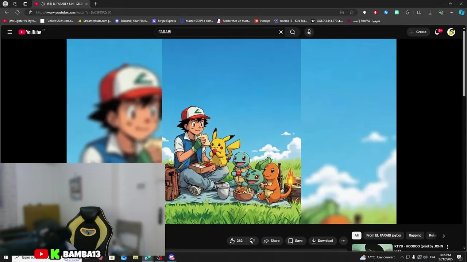Open TunBest 2024 bookmark

tap(57, 21)
